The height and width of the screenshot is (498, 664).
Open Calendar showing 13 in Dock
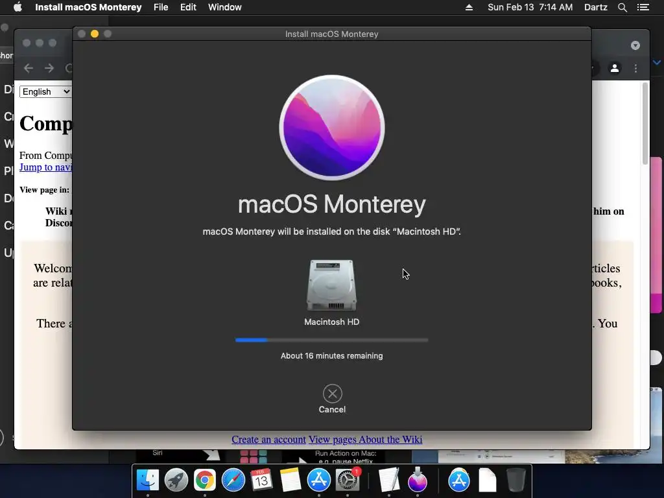(x=261, y=480)
